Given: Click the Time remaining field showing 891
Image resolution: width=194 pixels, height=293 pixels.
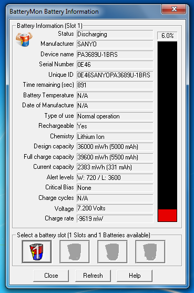Looking at the screenshot, I should (115, 85).
